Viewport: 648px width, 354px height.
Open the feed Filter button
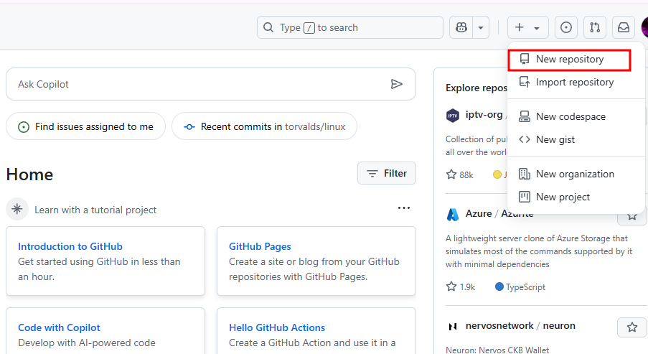point(387,173)
